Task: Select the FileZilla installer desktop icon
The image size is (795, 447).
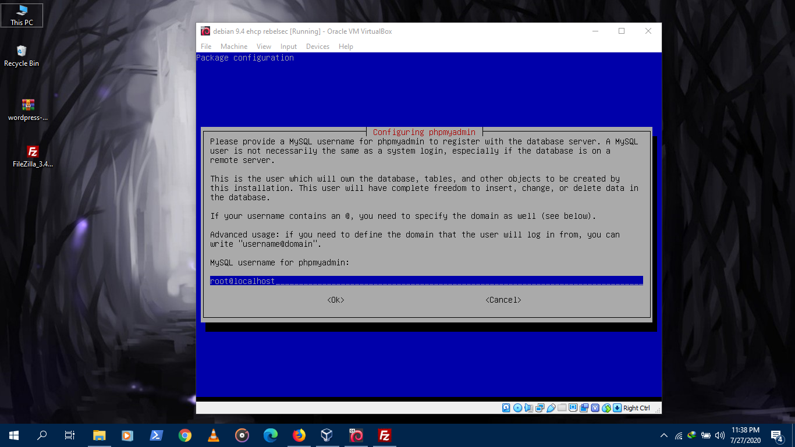Action: tap(33, 156)
